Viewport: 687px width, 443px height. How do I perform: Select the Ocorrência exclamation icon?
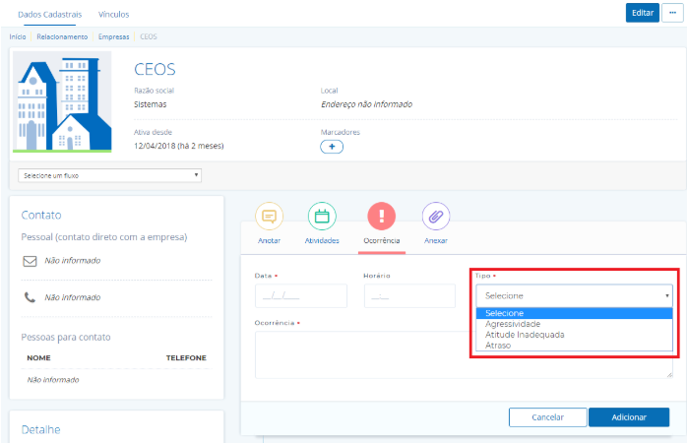381,217
